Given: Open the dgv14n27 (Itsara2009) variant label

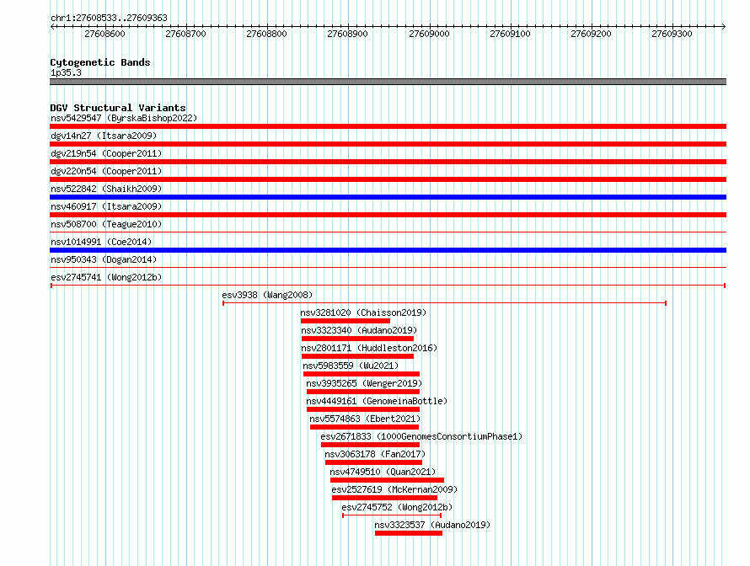Looking at the screenshot, I should pyautogui.click(x=104, y=136).
